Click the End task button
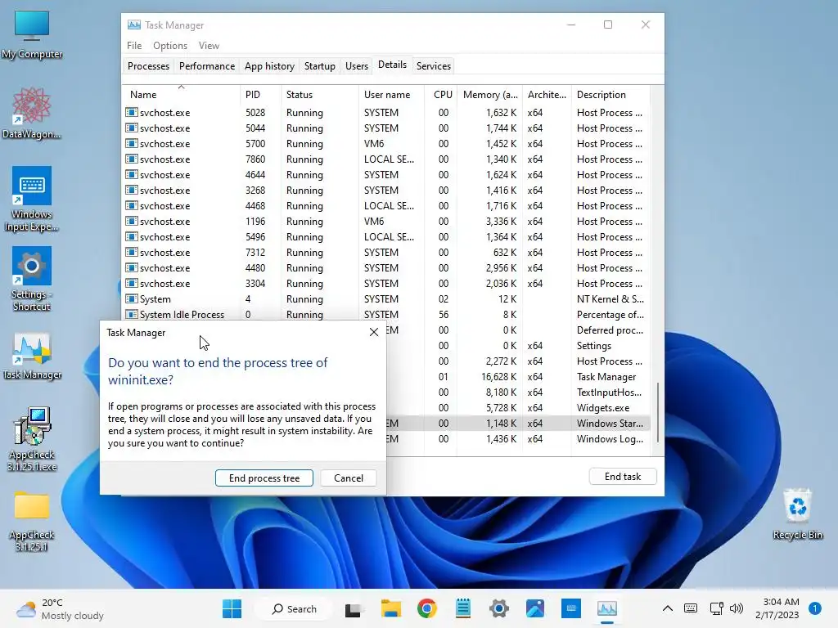Viewport: 838px width, 628px height. tap(623, 477)
